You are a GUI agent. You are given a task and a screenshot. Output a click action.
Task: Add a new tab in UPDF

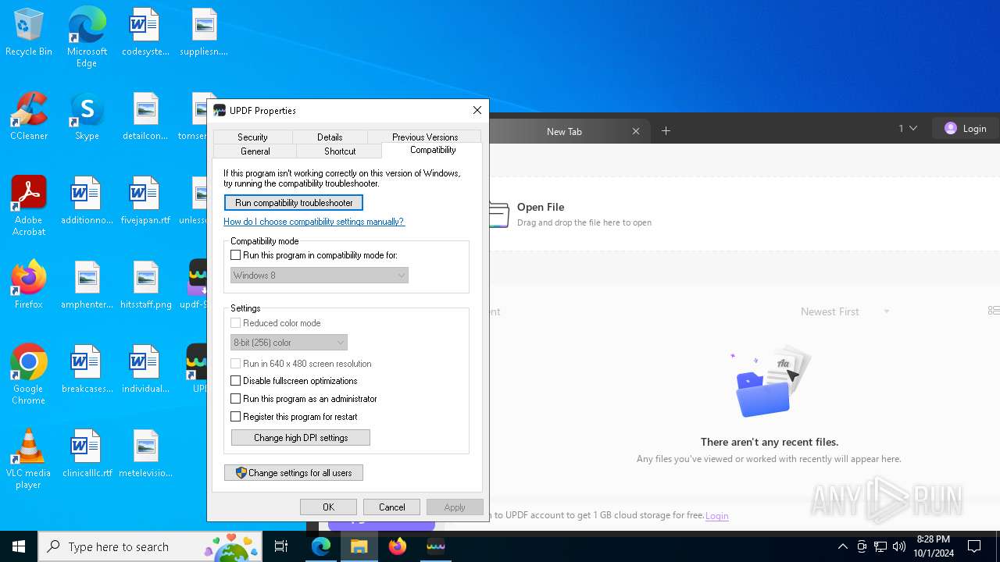point(666,131)
